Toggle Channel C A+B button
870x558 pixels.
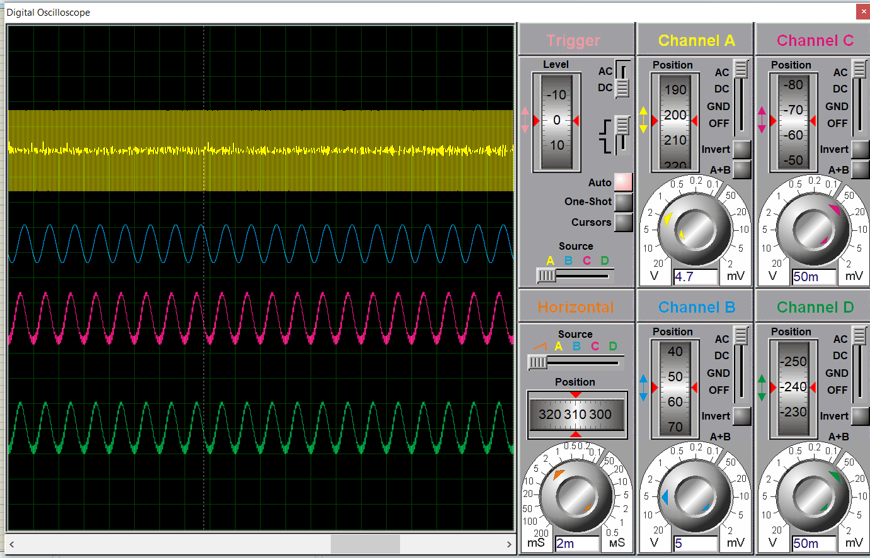point(860,169)
